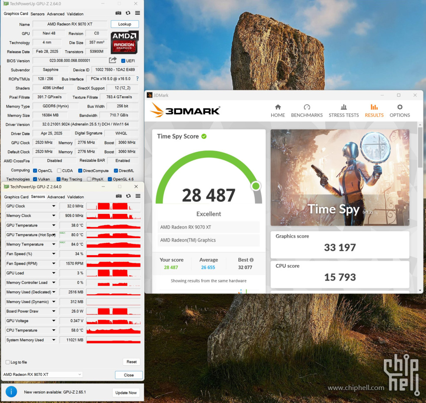The height and width of the screenshot is (403, 426).
Task: Switch to Graphics Card tab in Sensors window
Action: (17, 197)
